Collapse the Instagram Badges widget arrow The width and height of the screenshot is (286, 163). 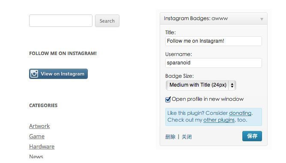coord(262,19)
